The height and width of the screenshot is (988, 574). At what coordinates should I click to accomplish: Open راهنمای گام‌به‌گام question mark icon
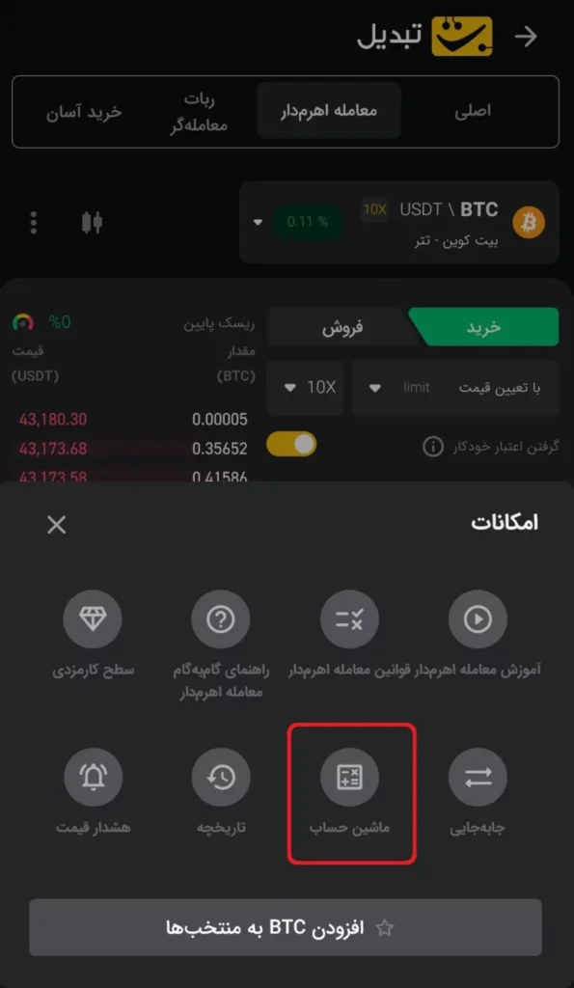221,619
